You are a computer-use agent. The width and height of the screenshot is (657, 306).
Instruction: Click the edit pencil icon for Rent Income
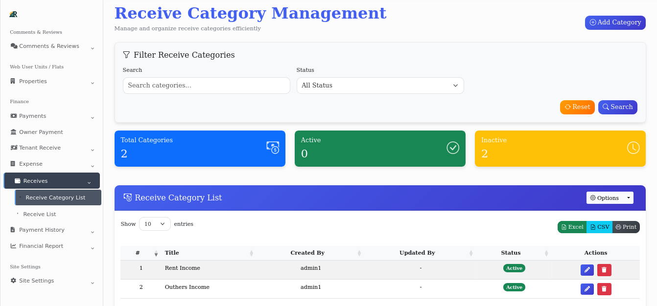click(x=587, y=270)
